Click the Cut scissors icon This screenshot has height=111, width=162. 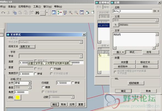(x=9, y=13)
